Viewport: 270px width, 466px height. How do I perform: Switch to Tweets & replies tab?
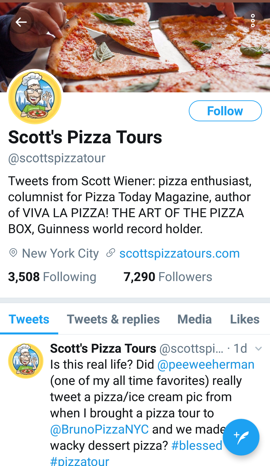(113, 319)
